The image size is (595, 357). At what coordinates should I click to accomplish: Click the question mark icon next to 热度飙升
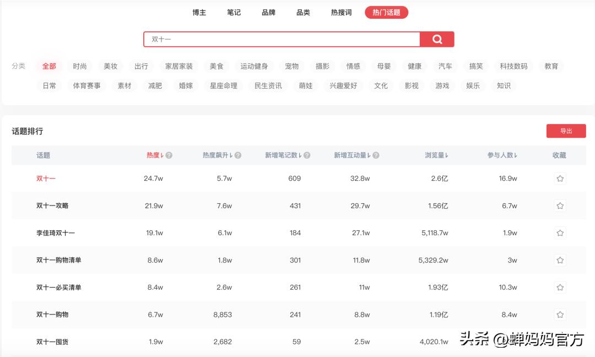coord(237,155)
